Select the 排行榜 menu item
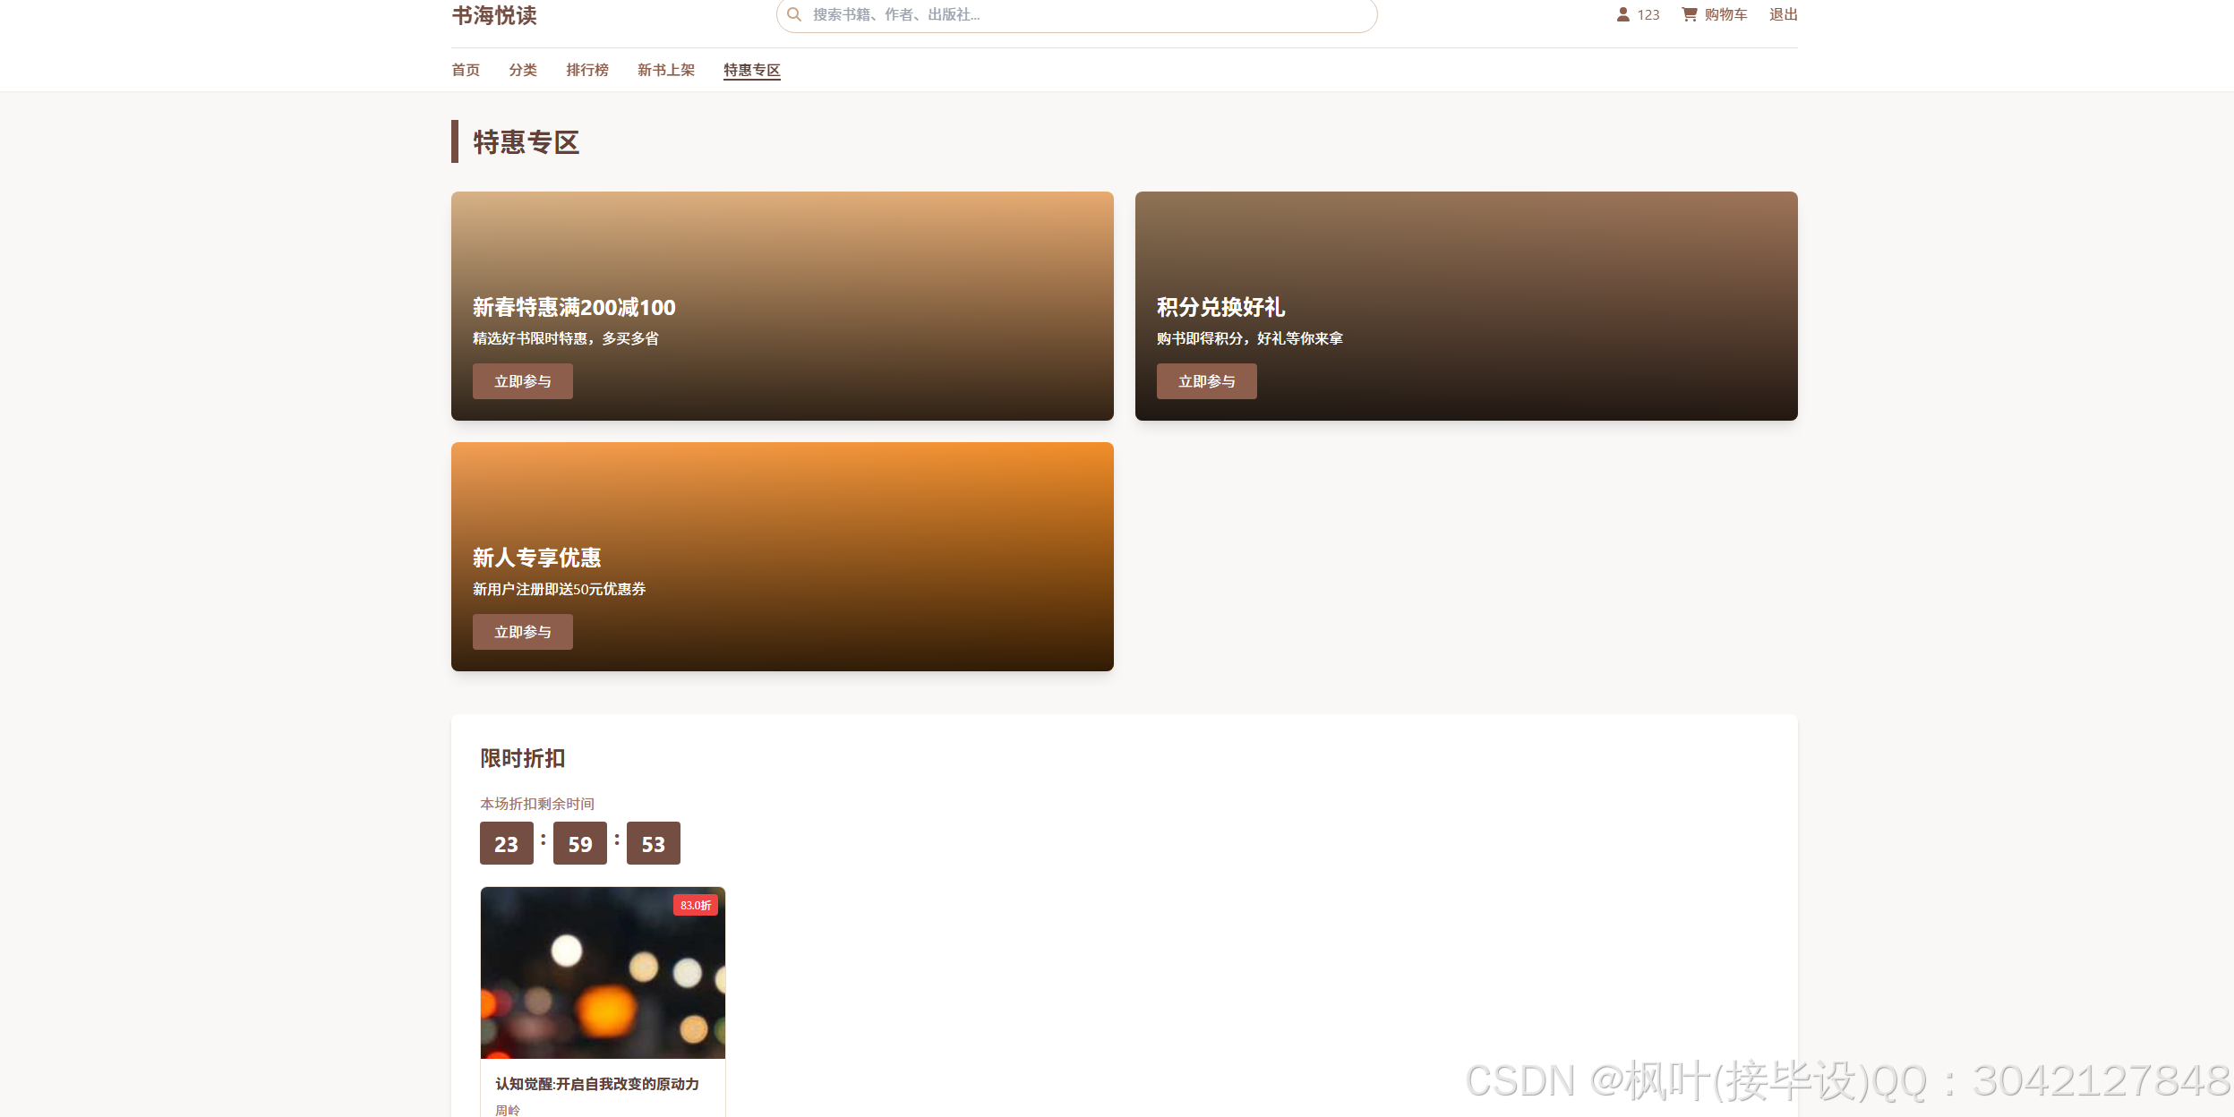 [x=586, y=70]
